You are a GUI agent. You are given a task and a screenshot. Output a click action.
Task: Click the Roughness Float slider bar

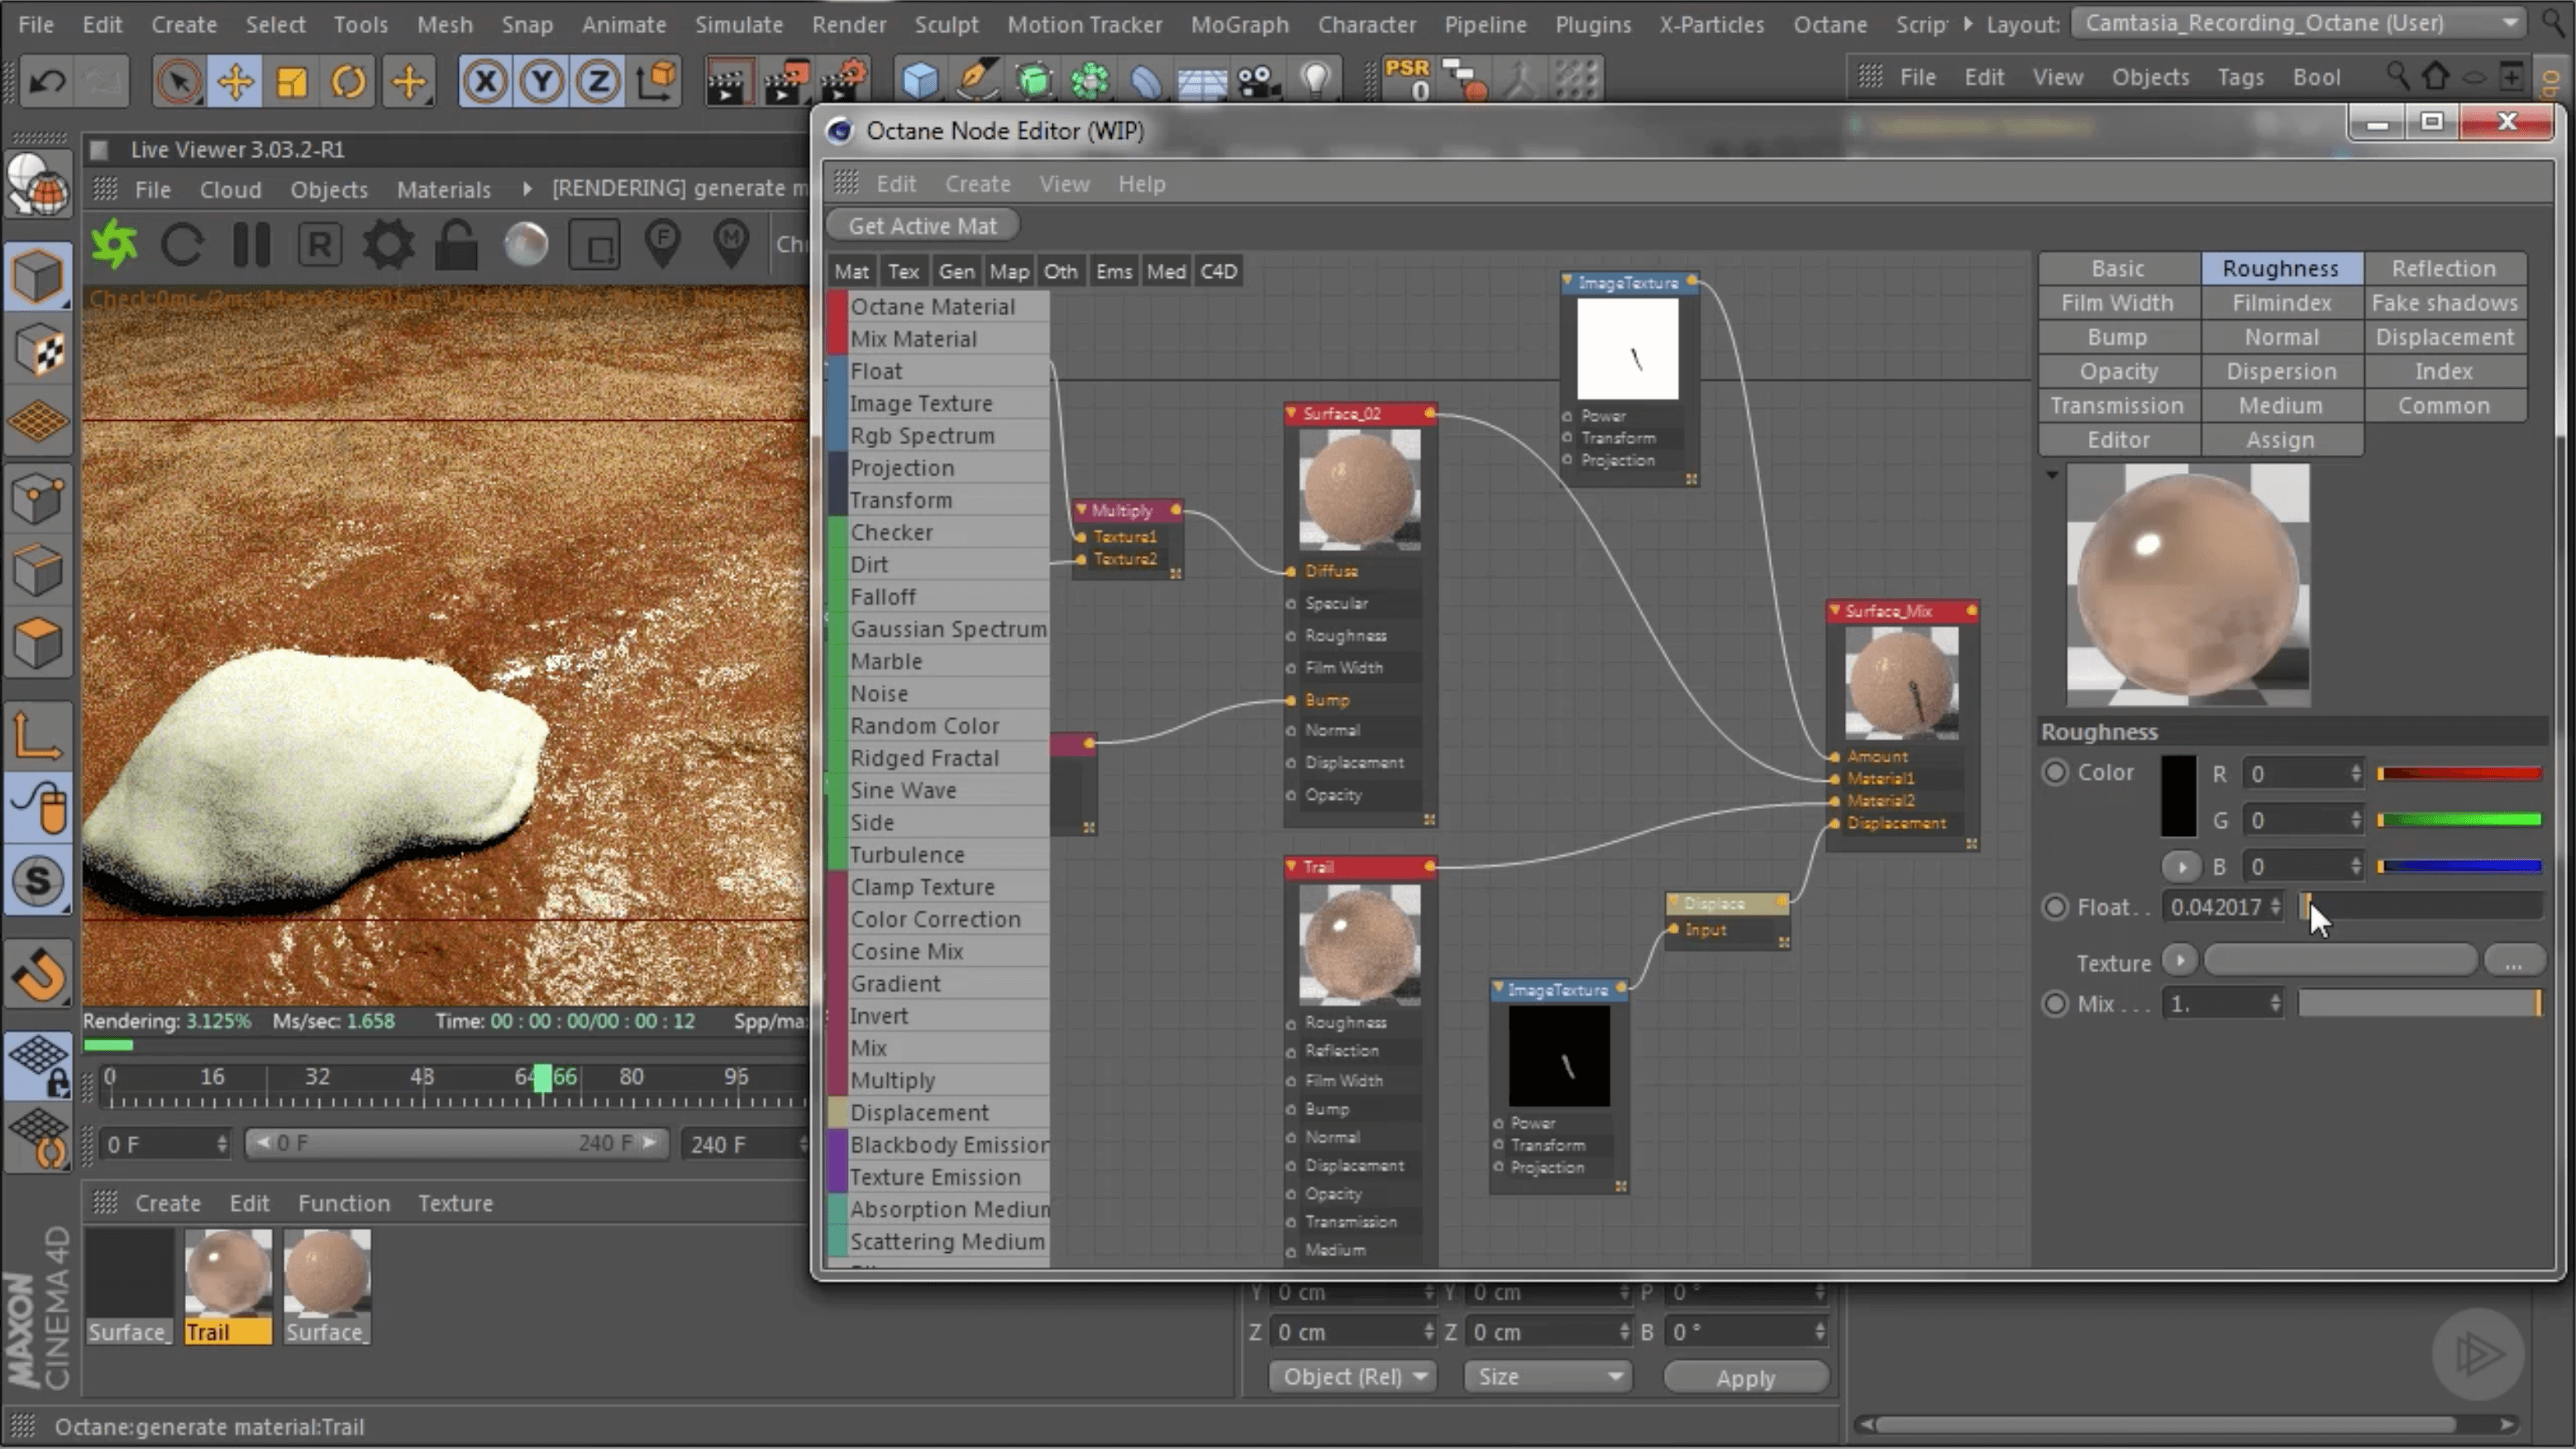coord(2420,906)
